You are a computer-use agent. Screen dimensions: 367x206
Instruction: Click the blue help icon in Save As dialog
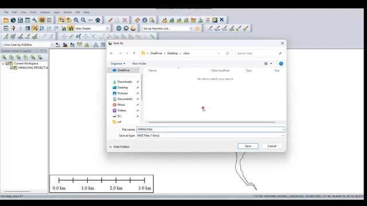pyautogui.click(x=281, y=64)
